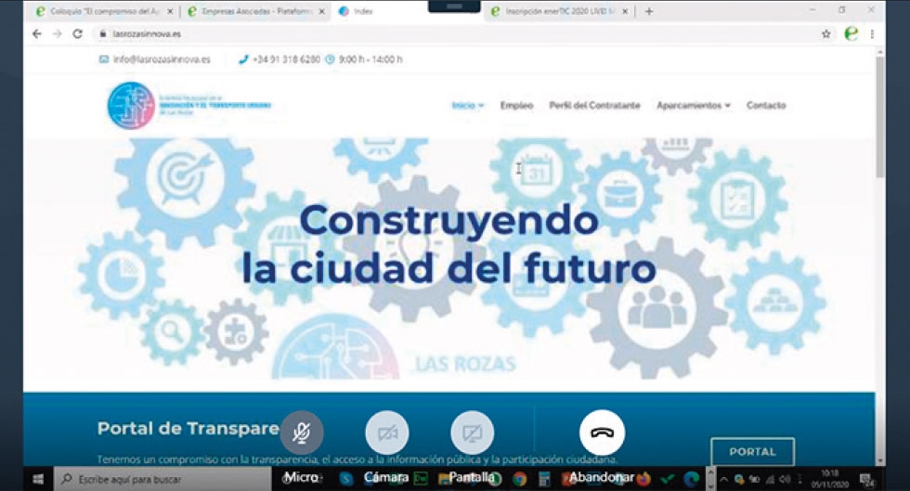Expand the Aparcamientos dropdown menu
910x491 pixels.
click(693, 106)
